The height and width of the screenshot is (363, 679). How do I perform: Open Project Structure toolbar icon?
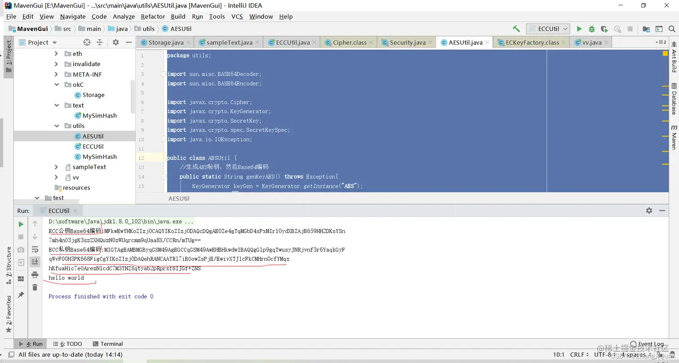[646, 29]
